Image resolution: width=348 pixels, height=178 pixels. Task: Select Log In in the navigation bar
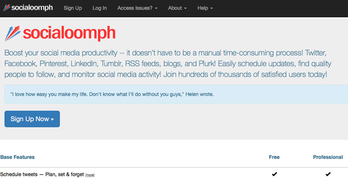[x=100, y=8]
